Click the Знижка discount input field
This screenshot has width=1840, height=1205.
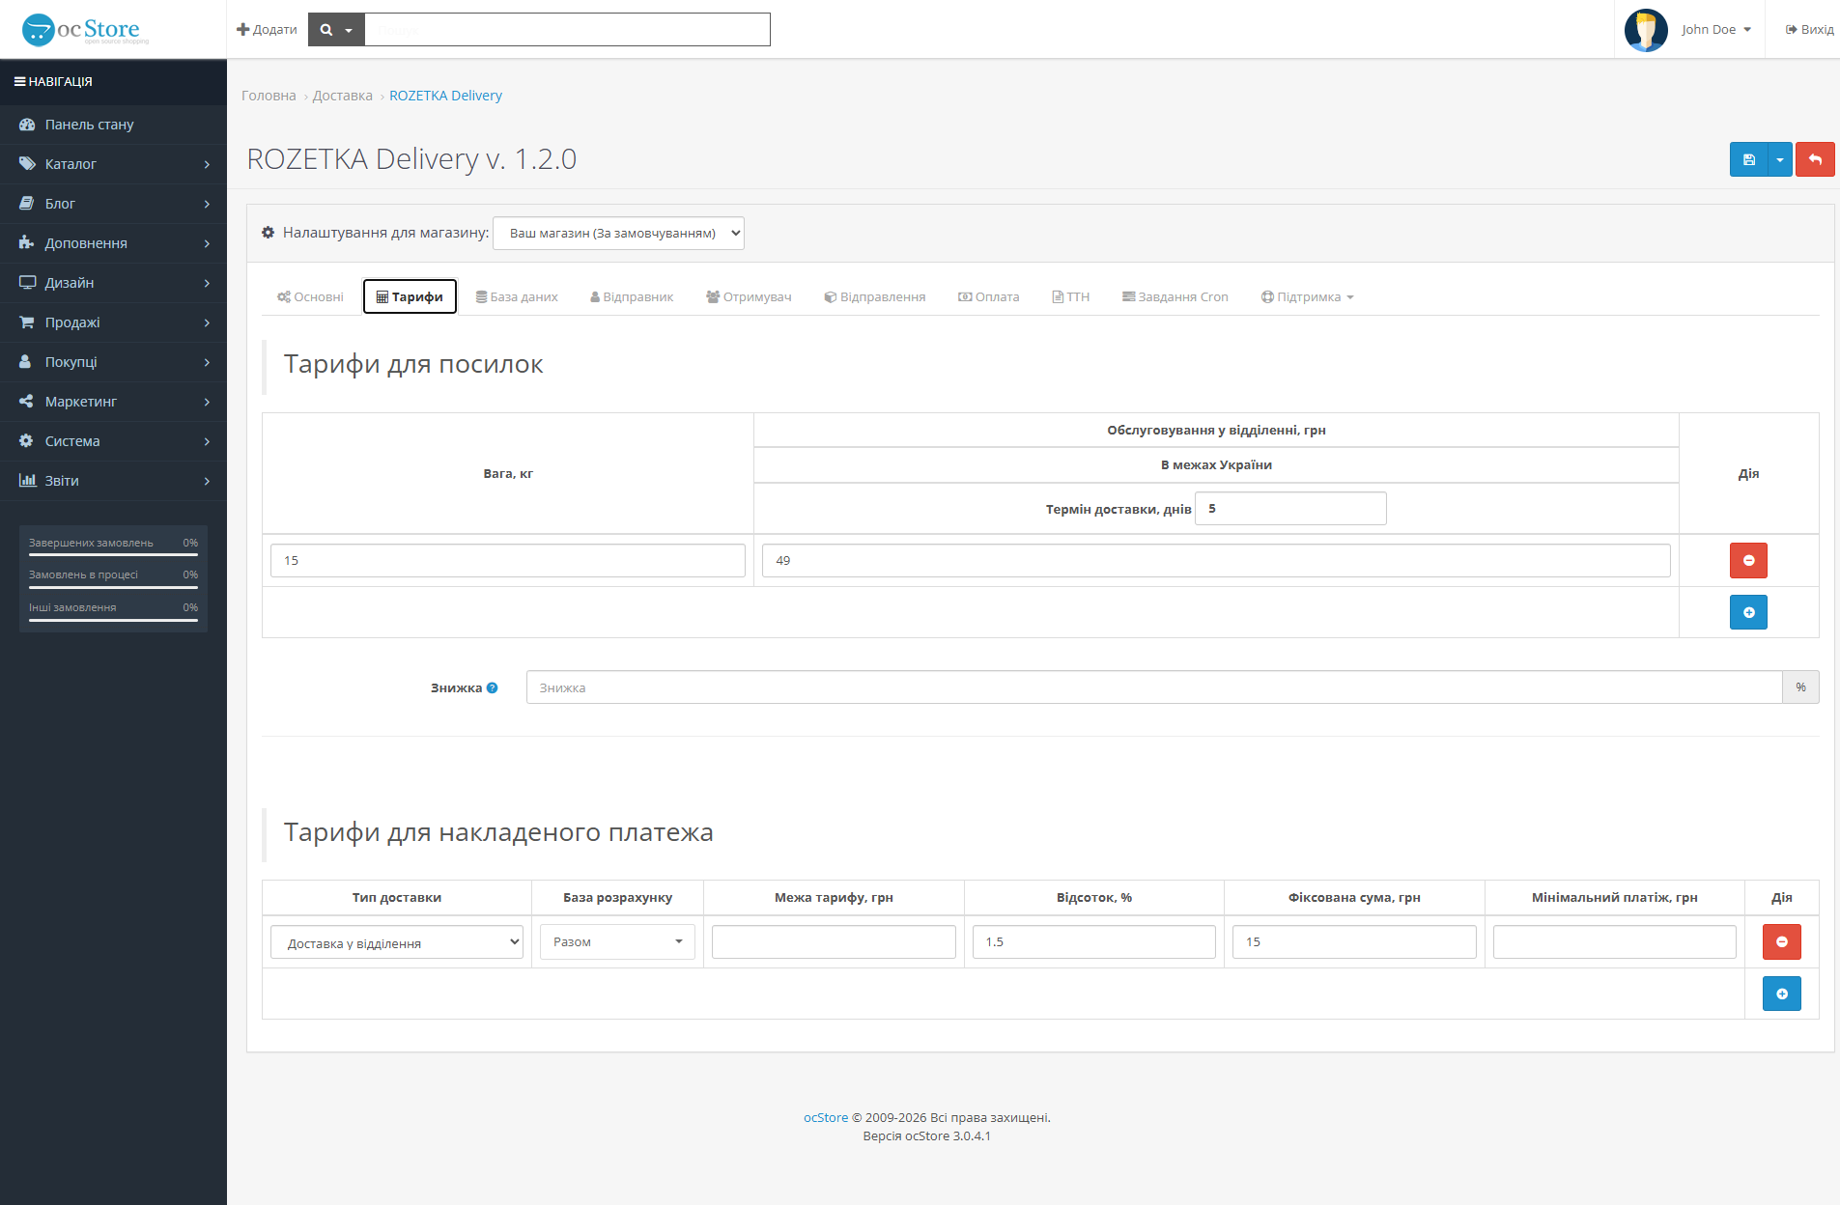[1154, 687]
